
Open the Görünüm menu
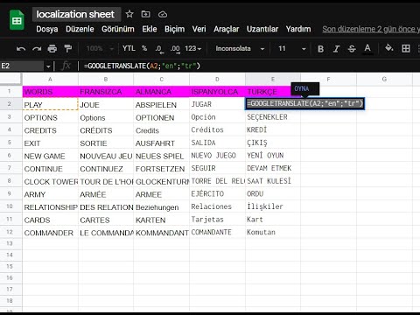118,29
